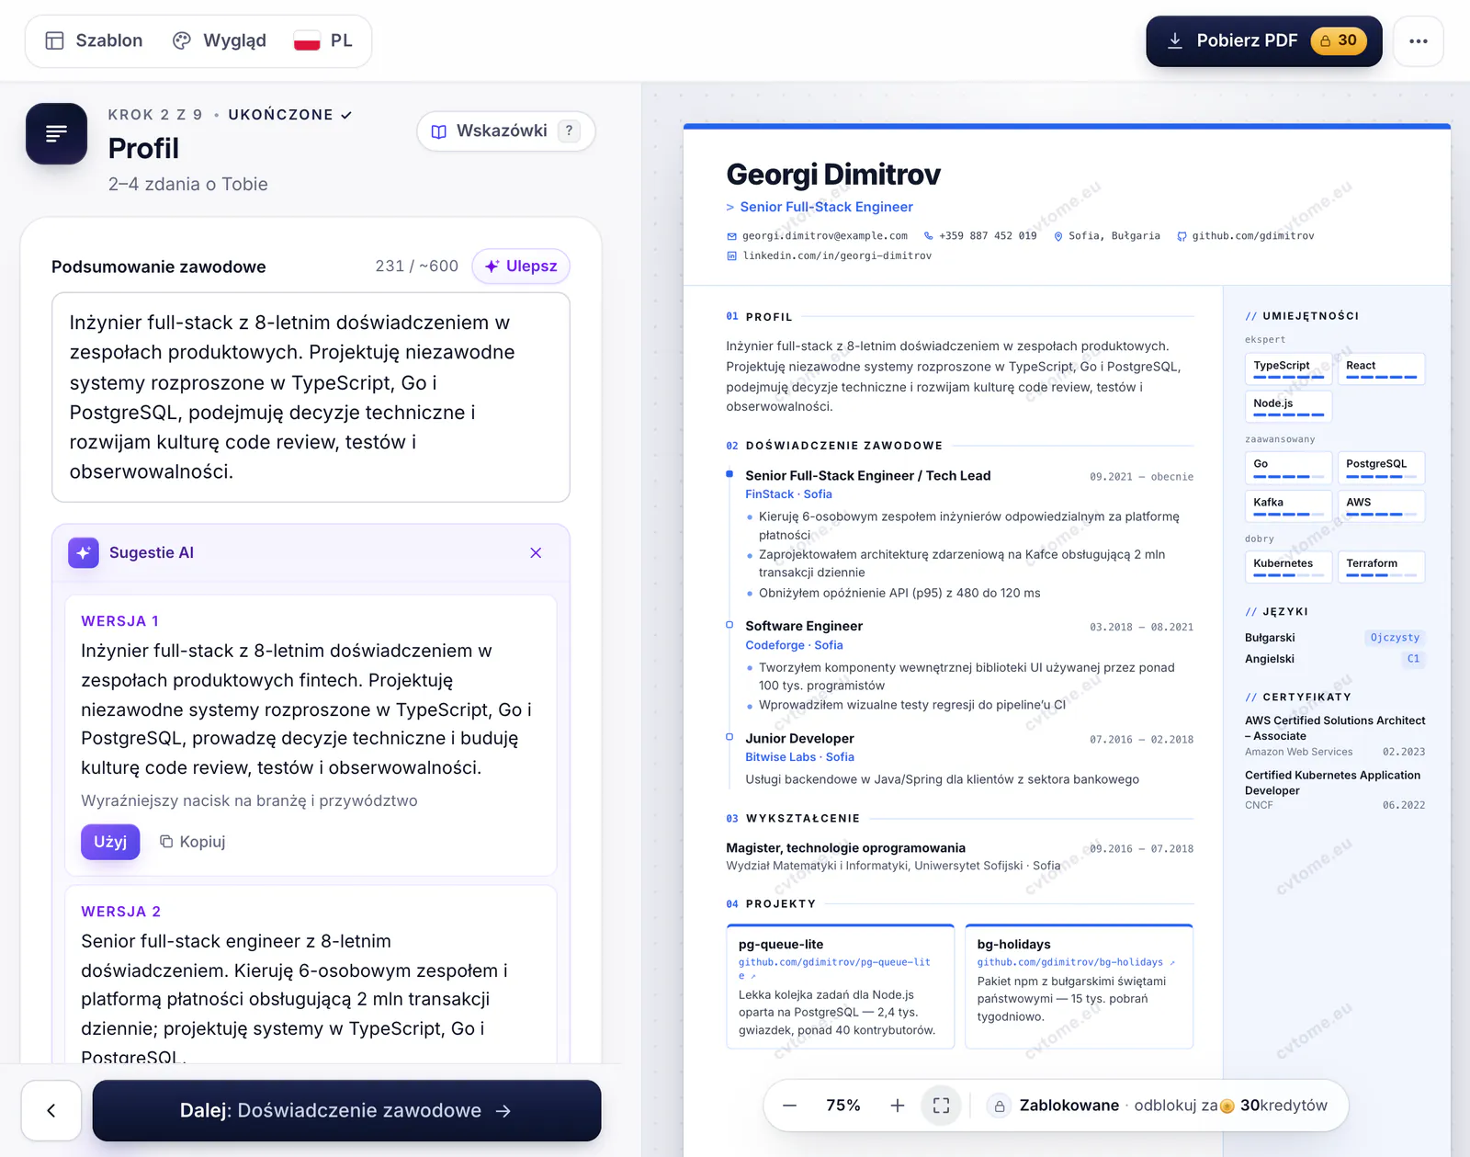Continue to Doświadczenie zawodowe step

pyautogui.click(x=346, y=1110)
